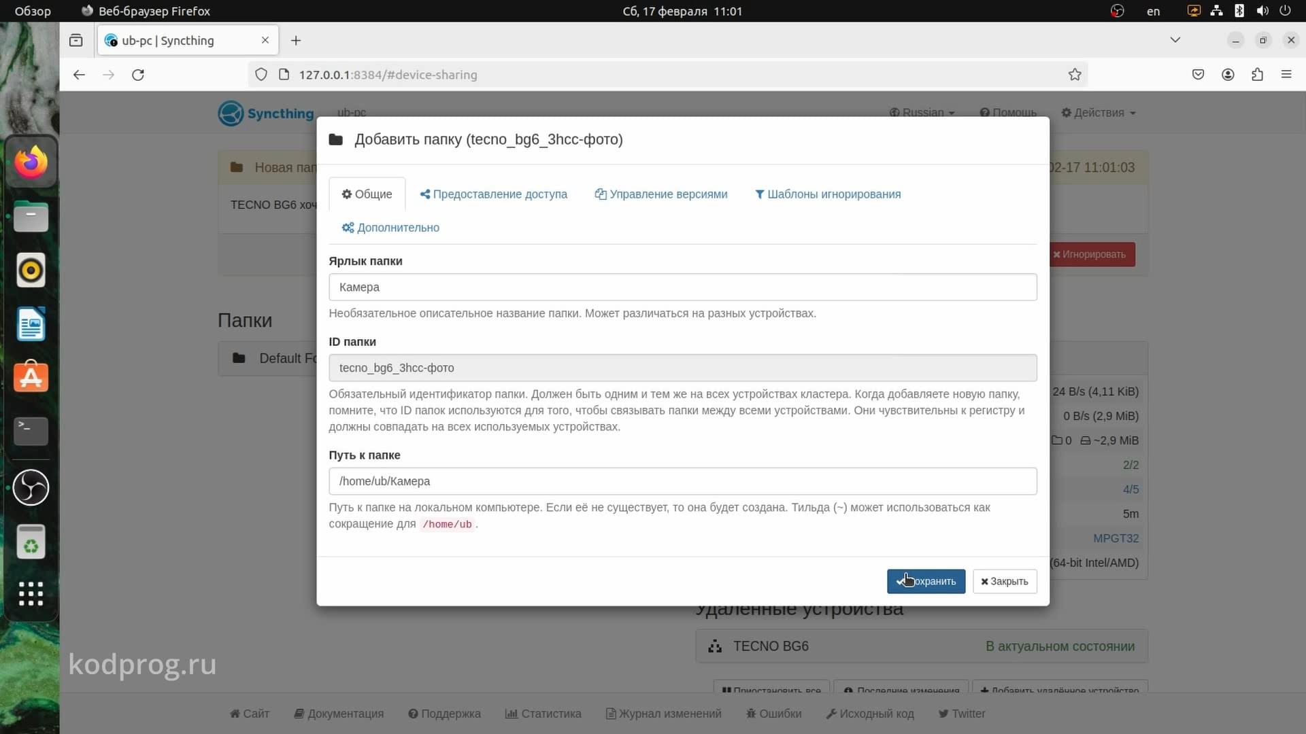
Task: Open Предоставление доступа tab
Action: coord(493,194)
